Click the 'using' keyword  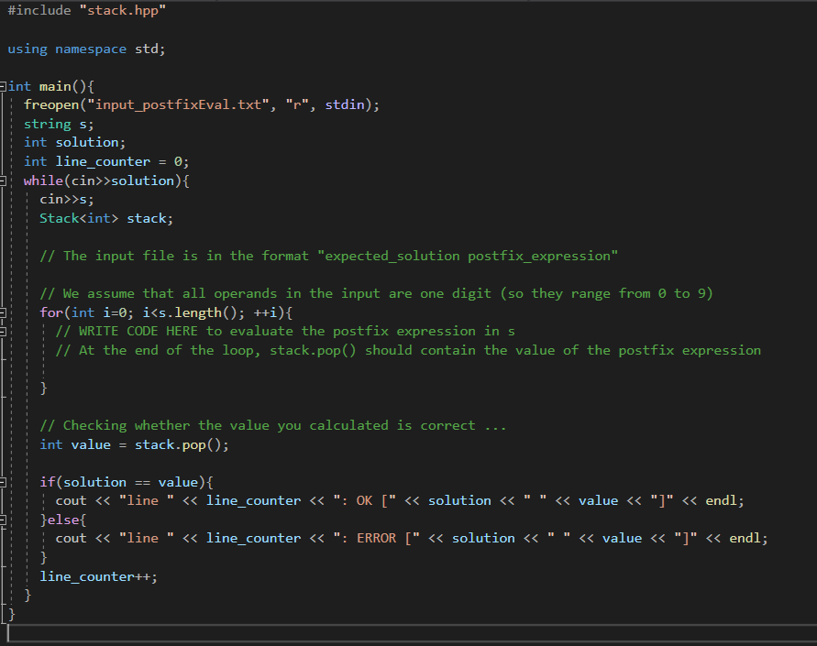[28, 49]
